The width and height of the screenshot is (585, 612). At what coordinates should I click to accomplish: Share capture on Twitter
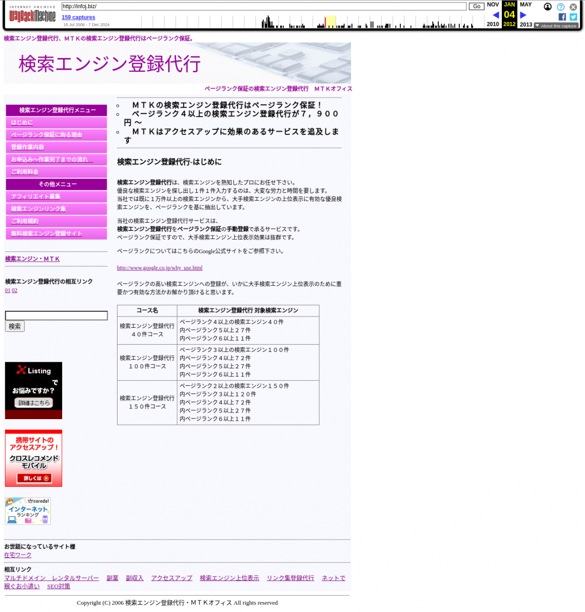click(573, 17)
